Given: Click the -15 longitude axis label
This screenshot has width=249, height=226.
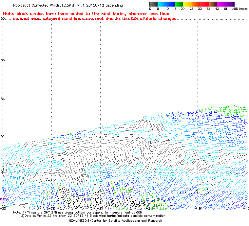Looking at the screenshot, I should click(x=246, y=208).
